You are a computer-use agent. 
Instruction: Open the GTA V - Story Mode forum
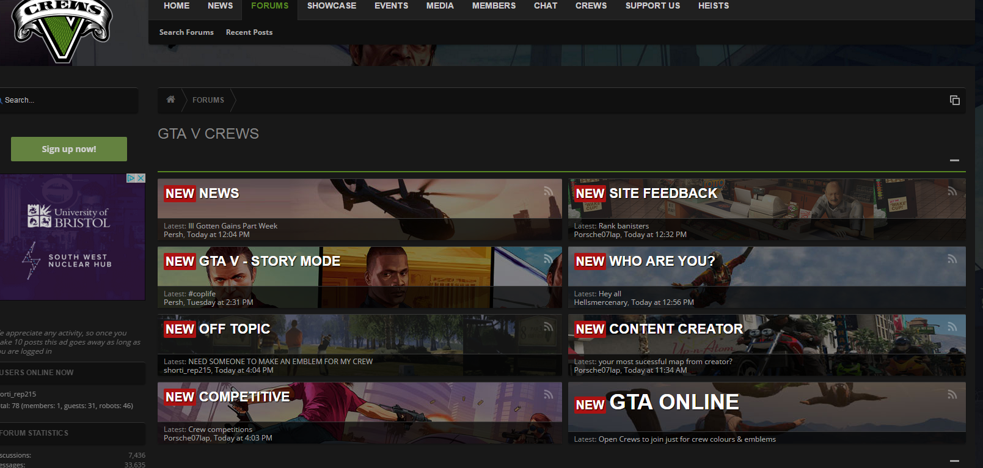coord(269,261)
